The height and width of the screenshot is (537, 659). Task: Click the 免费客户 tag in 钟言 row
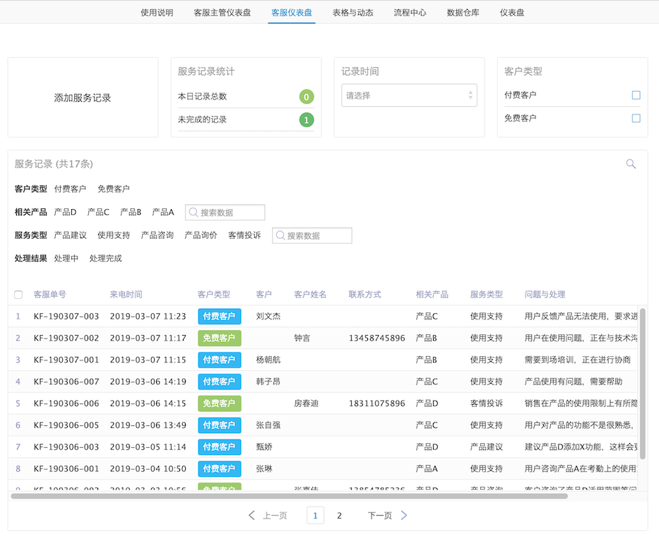(x=220, y=338)
